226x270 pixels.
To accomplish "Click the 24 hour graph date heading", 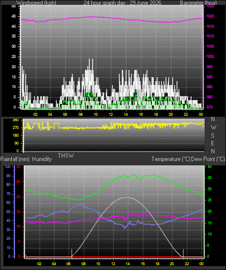I will (122, 3).
